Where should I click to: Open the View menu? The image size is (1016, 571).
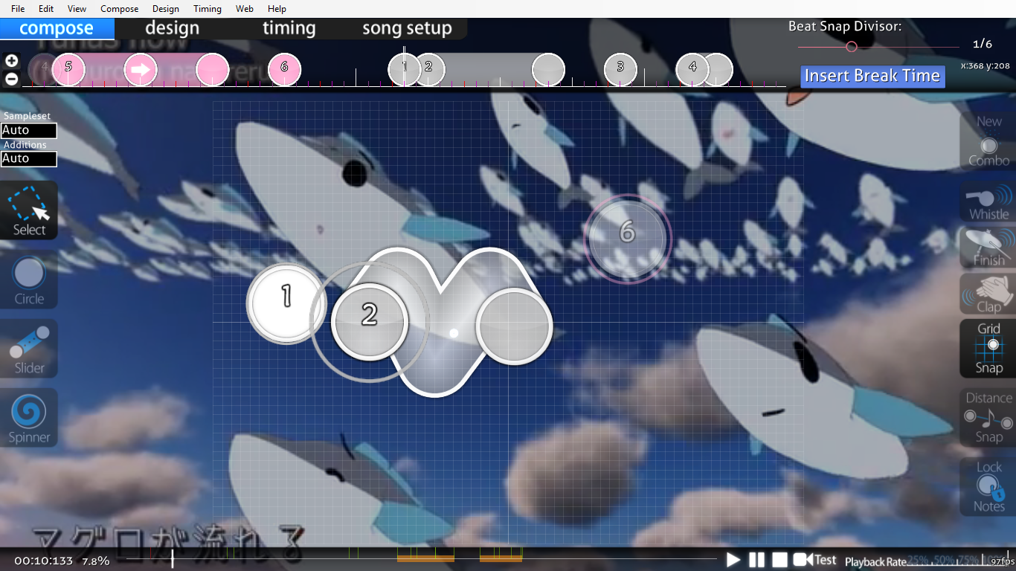tap(77, 9)
